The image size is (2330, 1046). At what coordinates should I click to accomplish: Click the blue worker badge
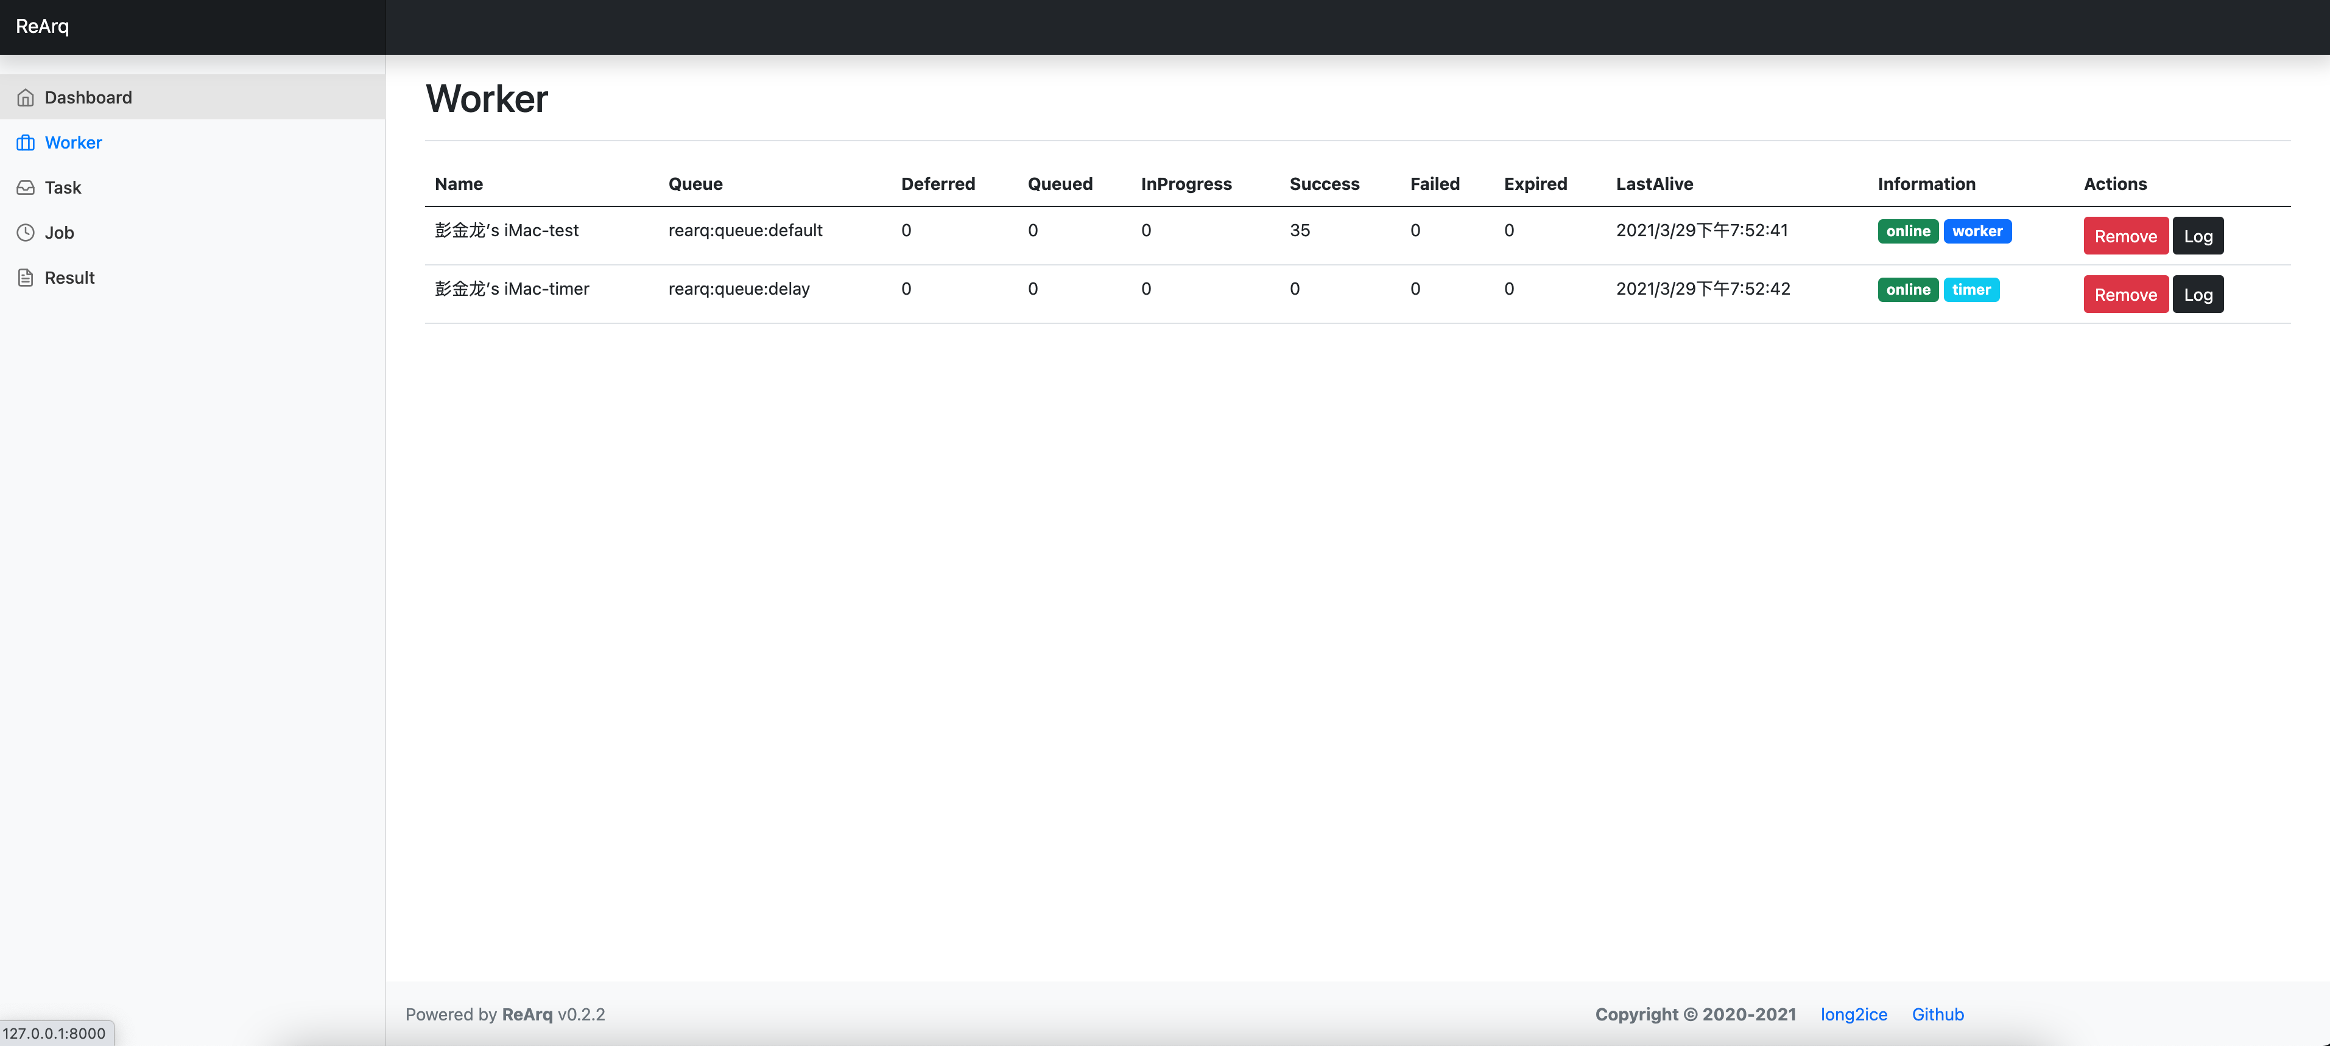click(1976, 231)
